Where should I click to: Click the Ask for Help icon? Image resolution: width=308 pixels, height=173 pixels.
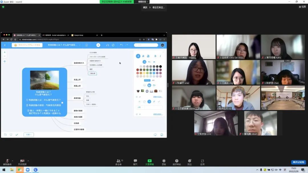tap(177, 161)
